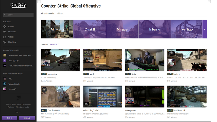The image size is (217, 122).
Task: Filter streams by Mirage map
Action: point(122,29)
